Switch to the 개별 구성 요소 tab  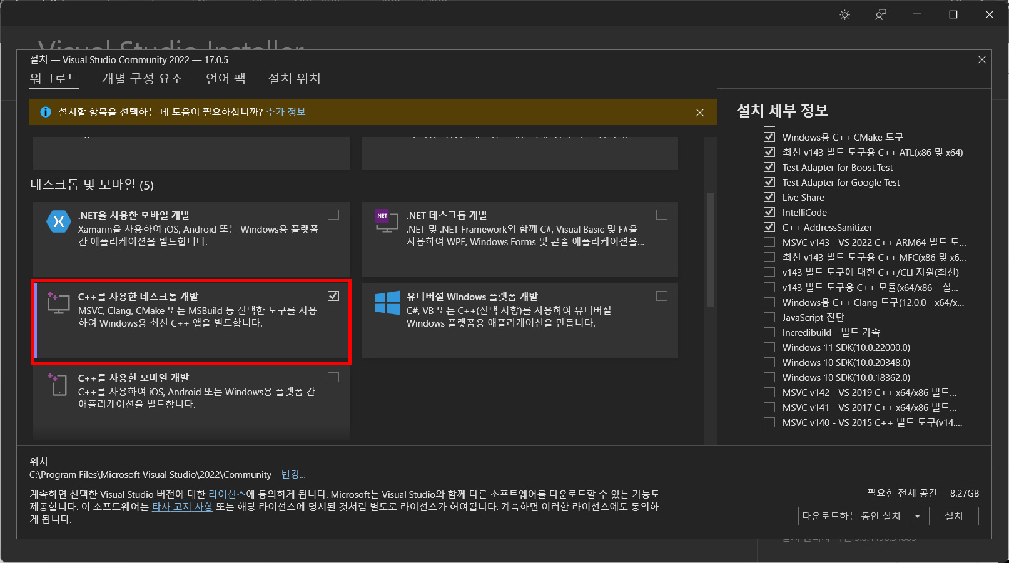click(143, 79)
